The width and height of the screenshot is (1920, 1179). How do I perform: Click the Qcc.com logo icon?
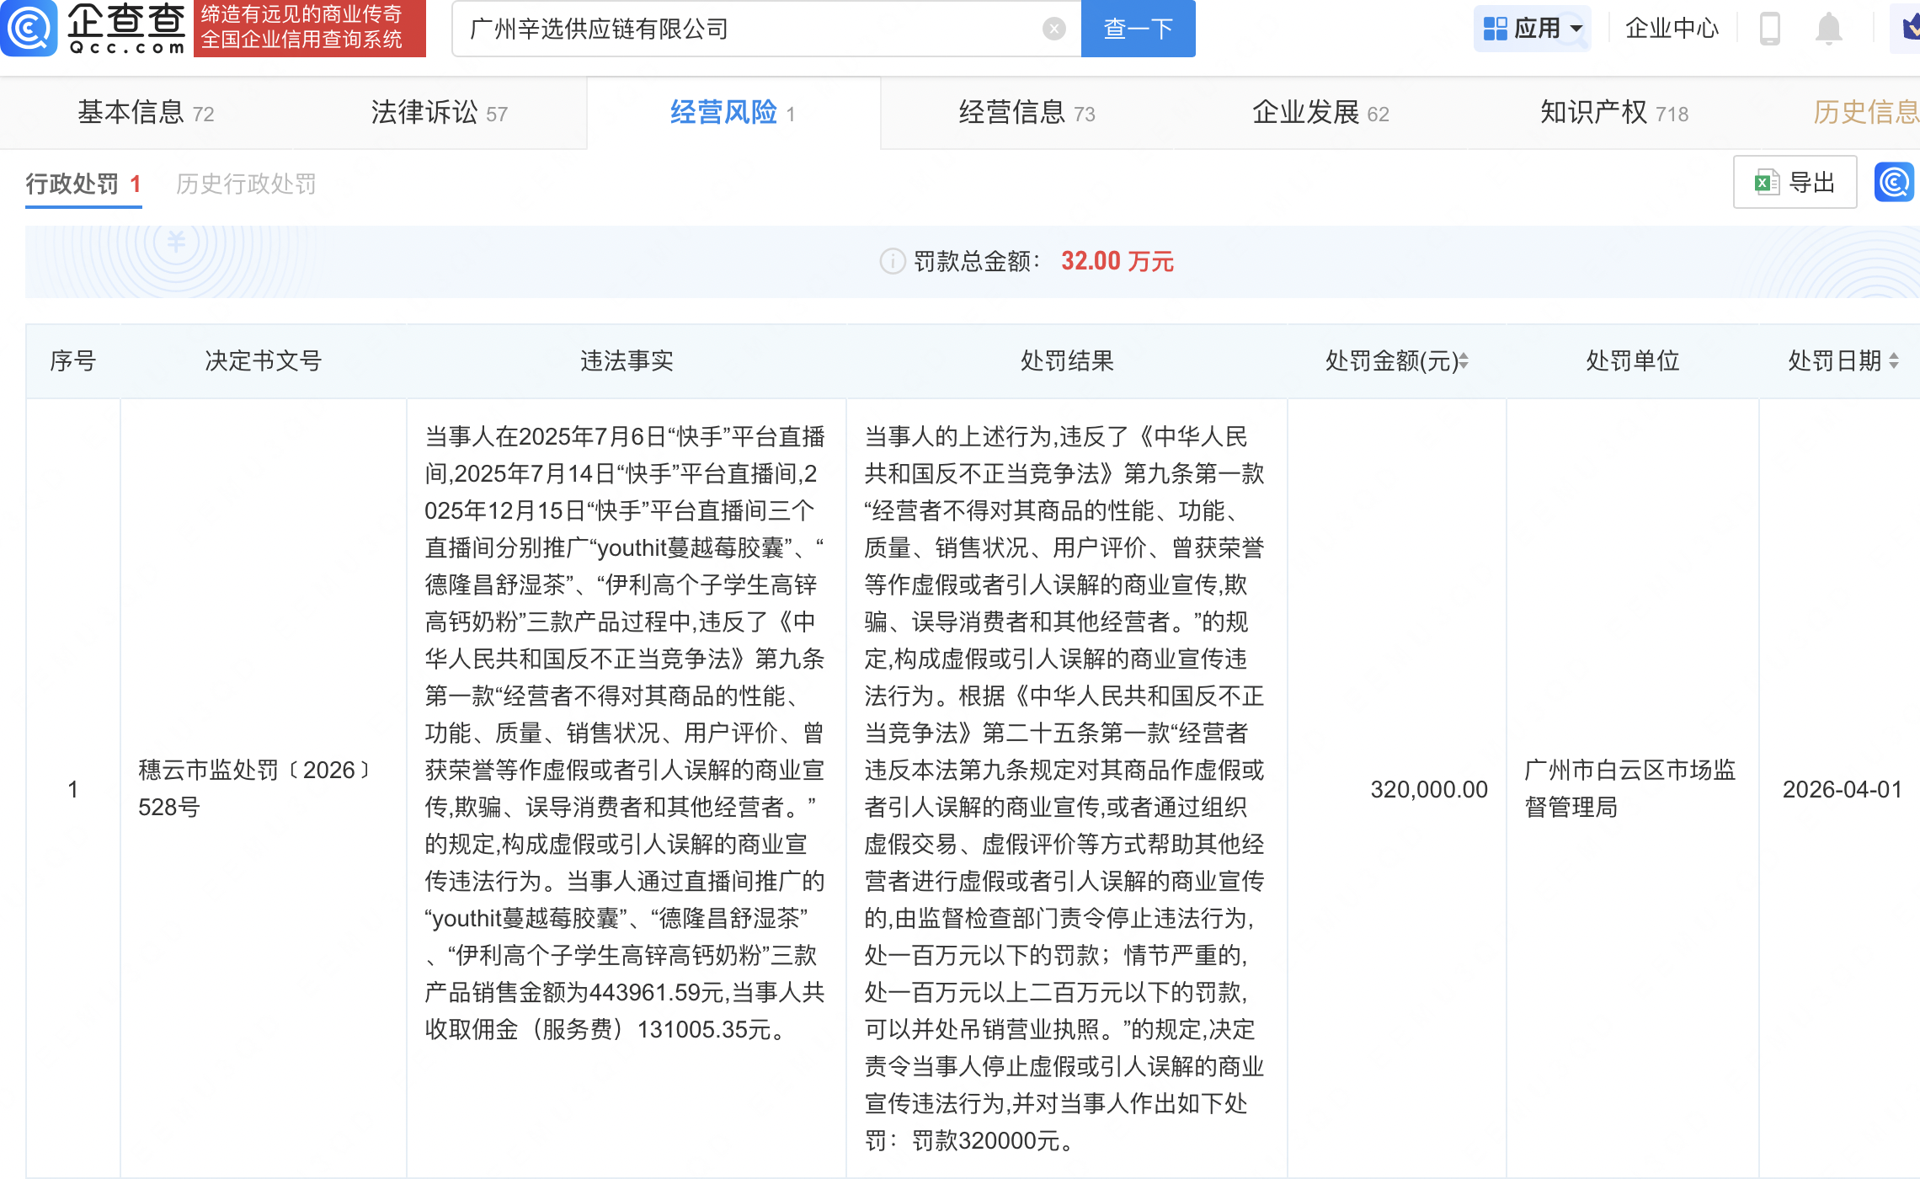[x=29, y=28]
